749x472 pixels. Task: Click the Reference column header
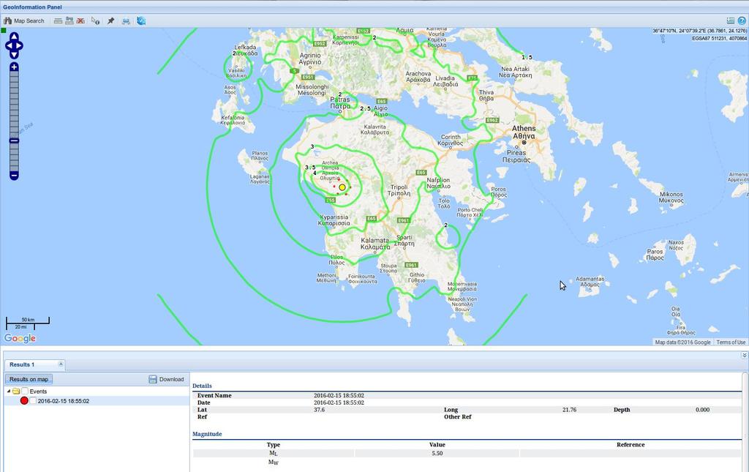click(631, 444)
